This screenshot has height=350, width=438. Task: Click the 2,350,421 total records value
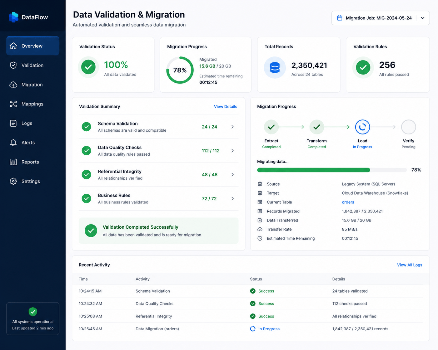[309, 65]
